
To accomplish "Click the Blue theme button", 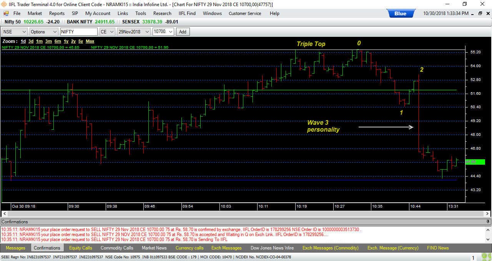I will (x=400, y=13).
